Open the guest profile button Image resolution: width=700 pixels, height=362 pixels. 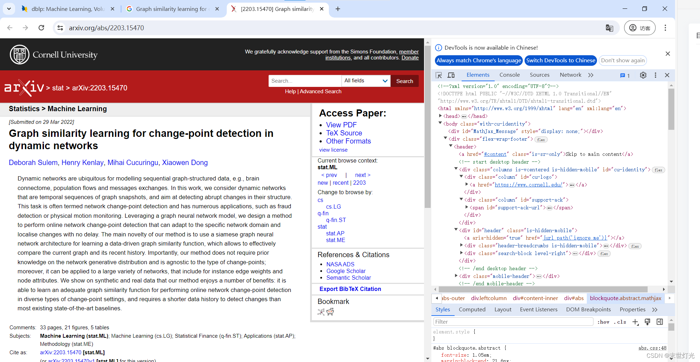[x=640, y=28]
